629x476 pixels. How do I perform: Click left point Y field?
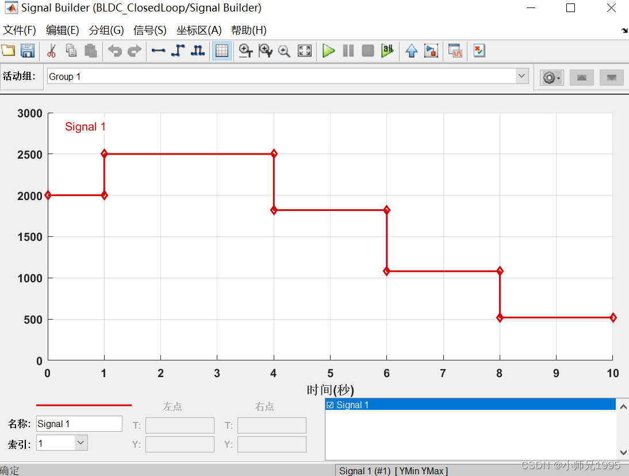click(x=180, y=444)
